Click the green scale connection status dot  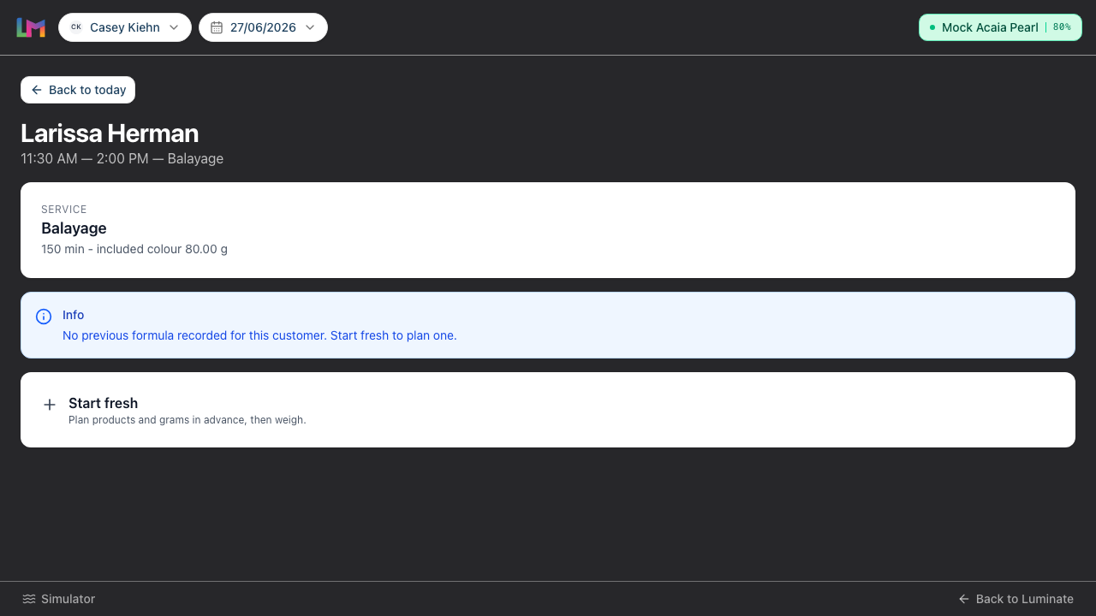tap(932, 27)
